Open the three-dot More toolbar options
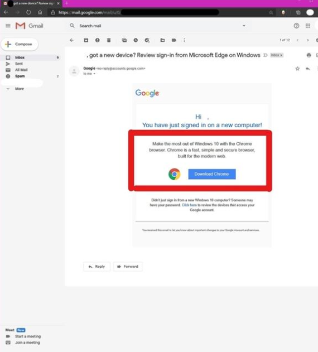The height and width of the screenshot is (352, 318). point(184,40)
